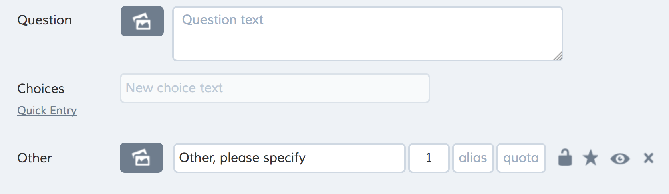
Task: Edit the 'Other, please specify' text field
Action: [290, 158]
